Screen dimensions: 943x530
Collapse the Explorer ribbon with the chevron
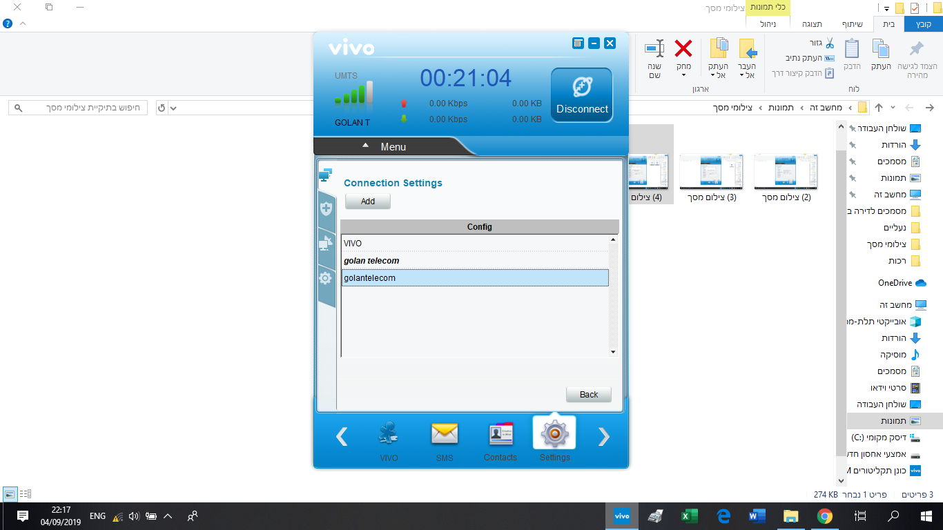point(23,23)
